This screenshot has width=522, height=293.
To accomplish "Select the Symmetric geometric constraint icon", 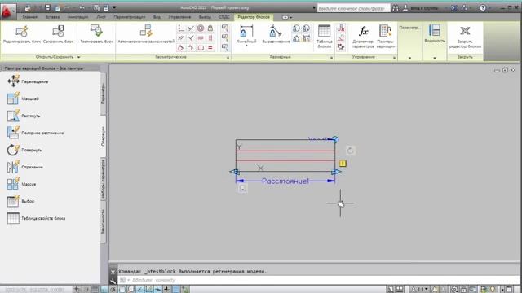I will tap(201, 48).
